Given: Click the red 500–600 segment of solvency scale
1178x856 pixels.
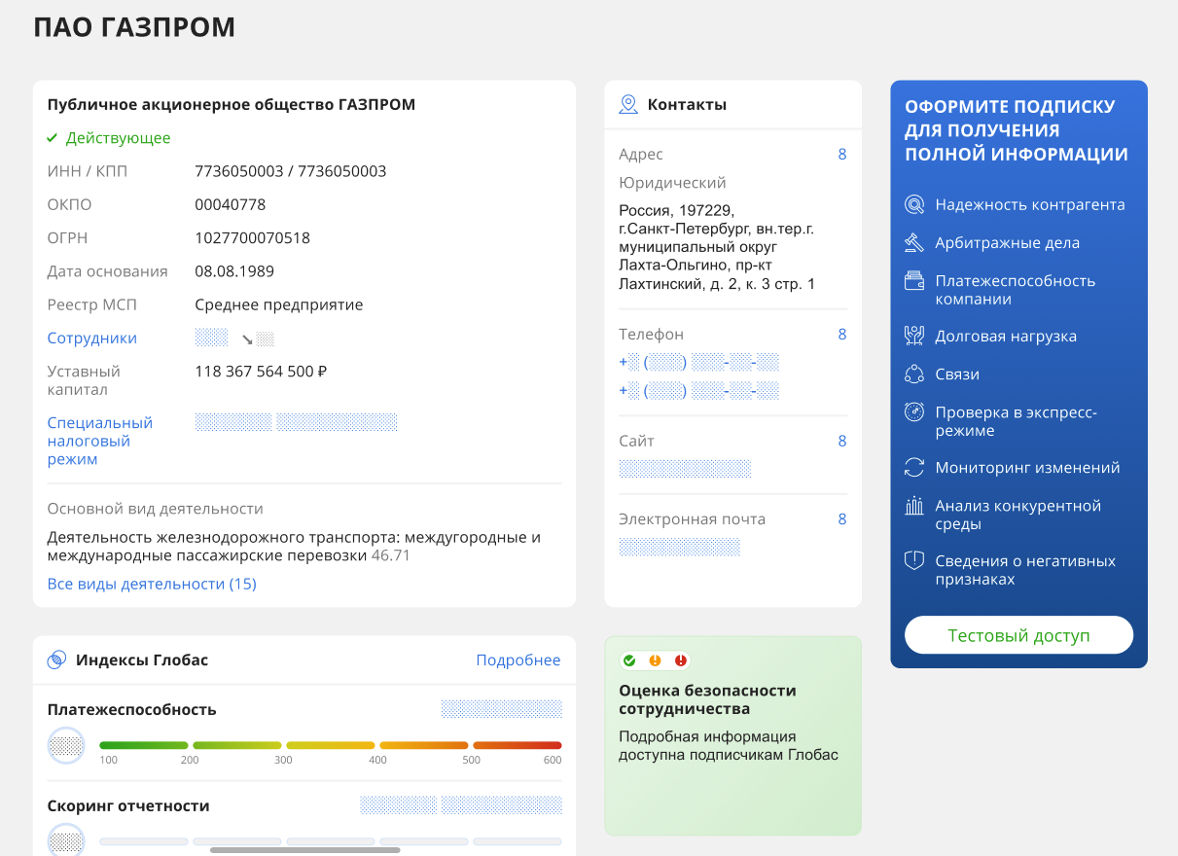Looking at the screenshot, I should pos(518,746).
